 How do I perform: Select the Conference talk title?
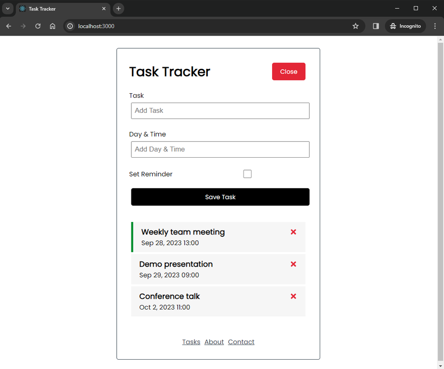pyautogui.click(x=169, y=296)
